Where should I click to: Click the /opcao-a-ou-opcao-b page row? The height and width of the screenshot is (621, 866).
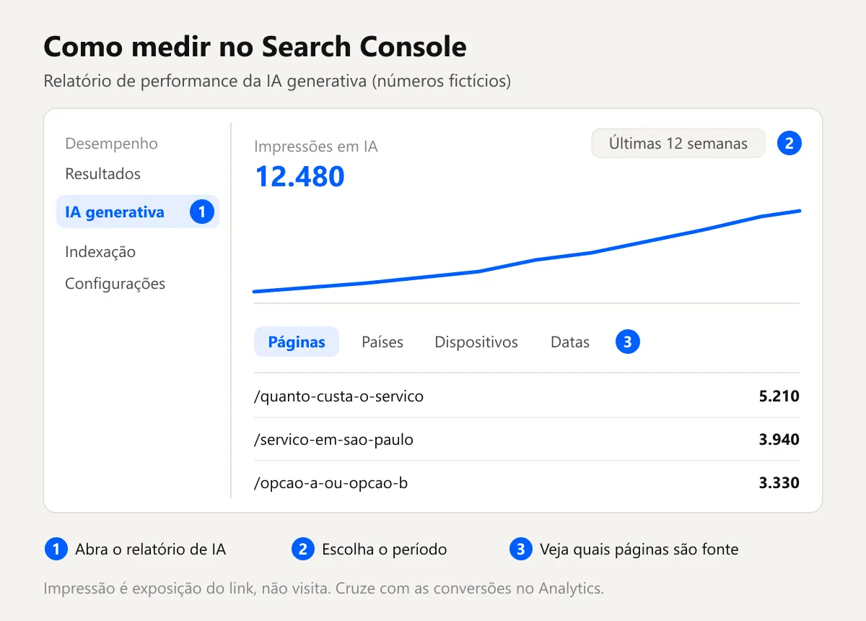click(527, 482)
